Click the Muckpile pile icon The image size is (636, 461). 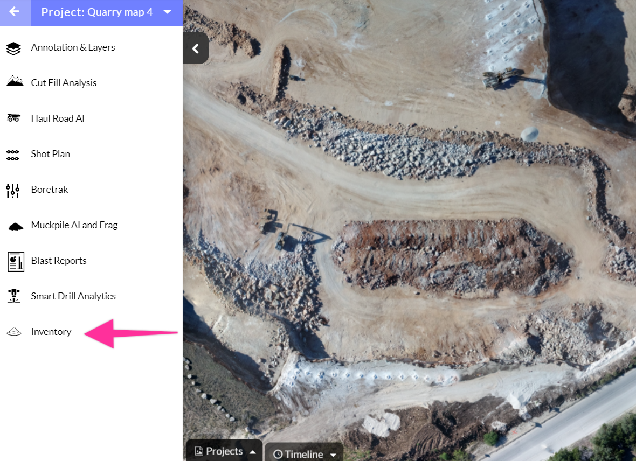click(16, 226)
